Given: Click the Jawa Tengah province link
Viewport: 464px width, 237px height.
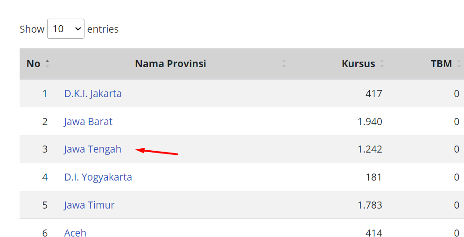Looking at the screenshot, I should tap(92, 149).
